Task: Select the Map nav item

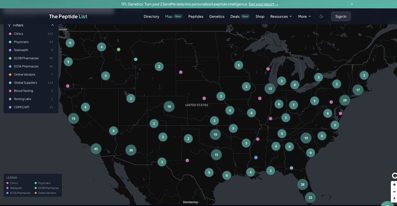Action: pyautogui.click(x=174, y=16)
